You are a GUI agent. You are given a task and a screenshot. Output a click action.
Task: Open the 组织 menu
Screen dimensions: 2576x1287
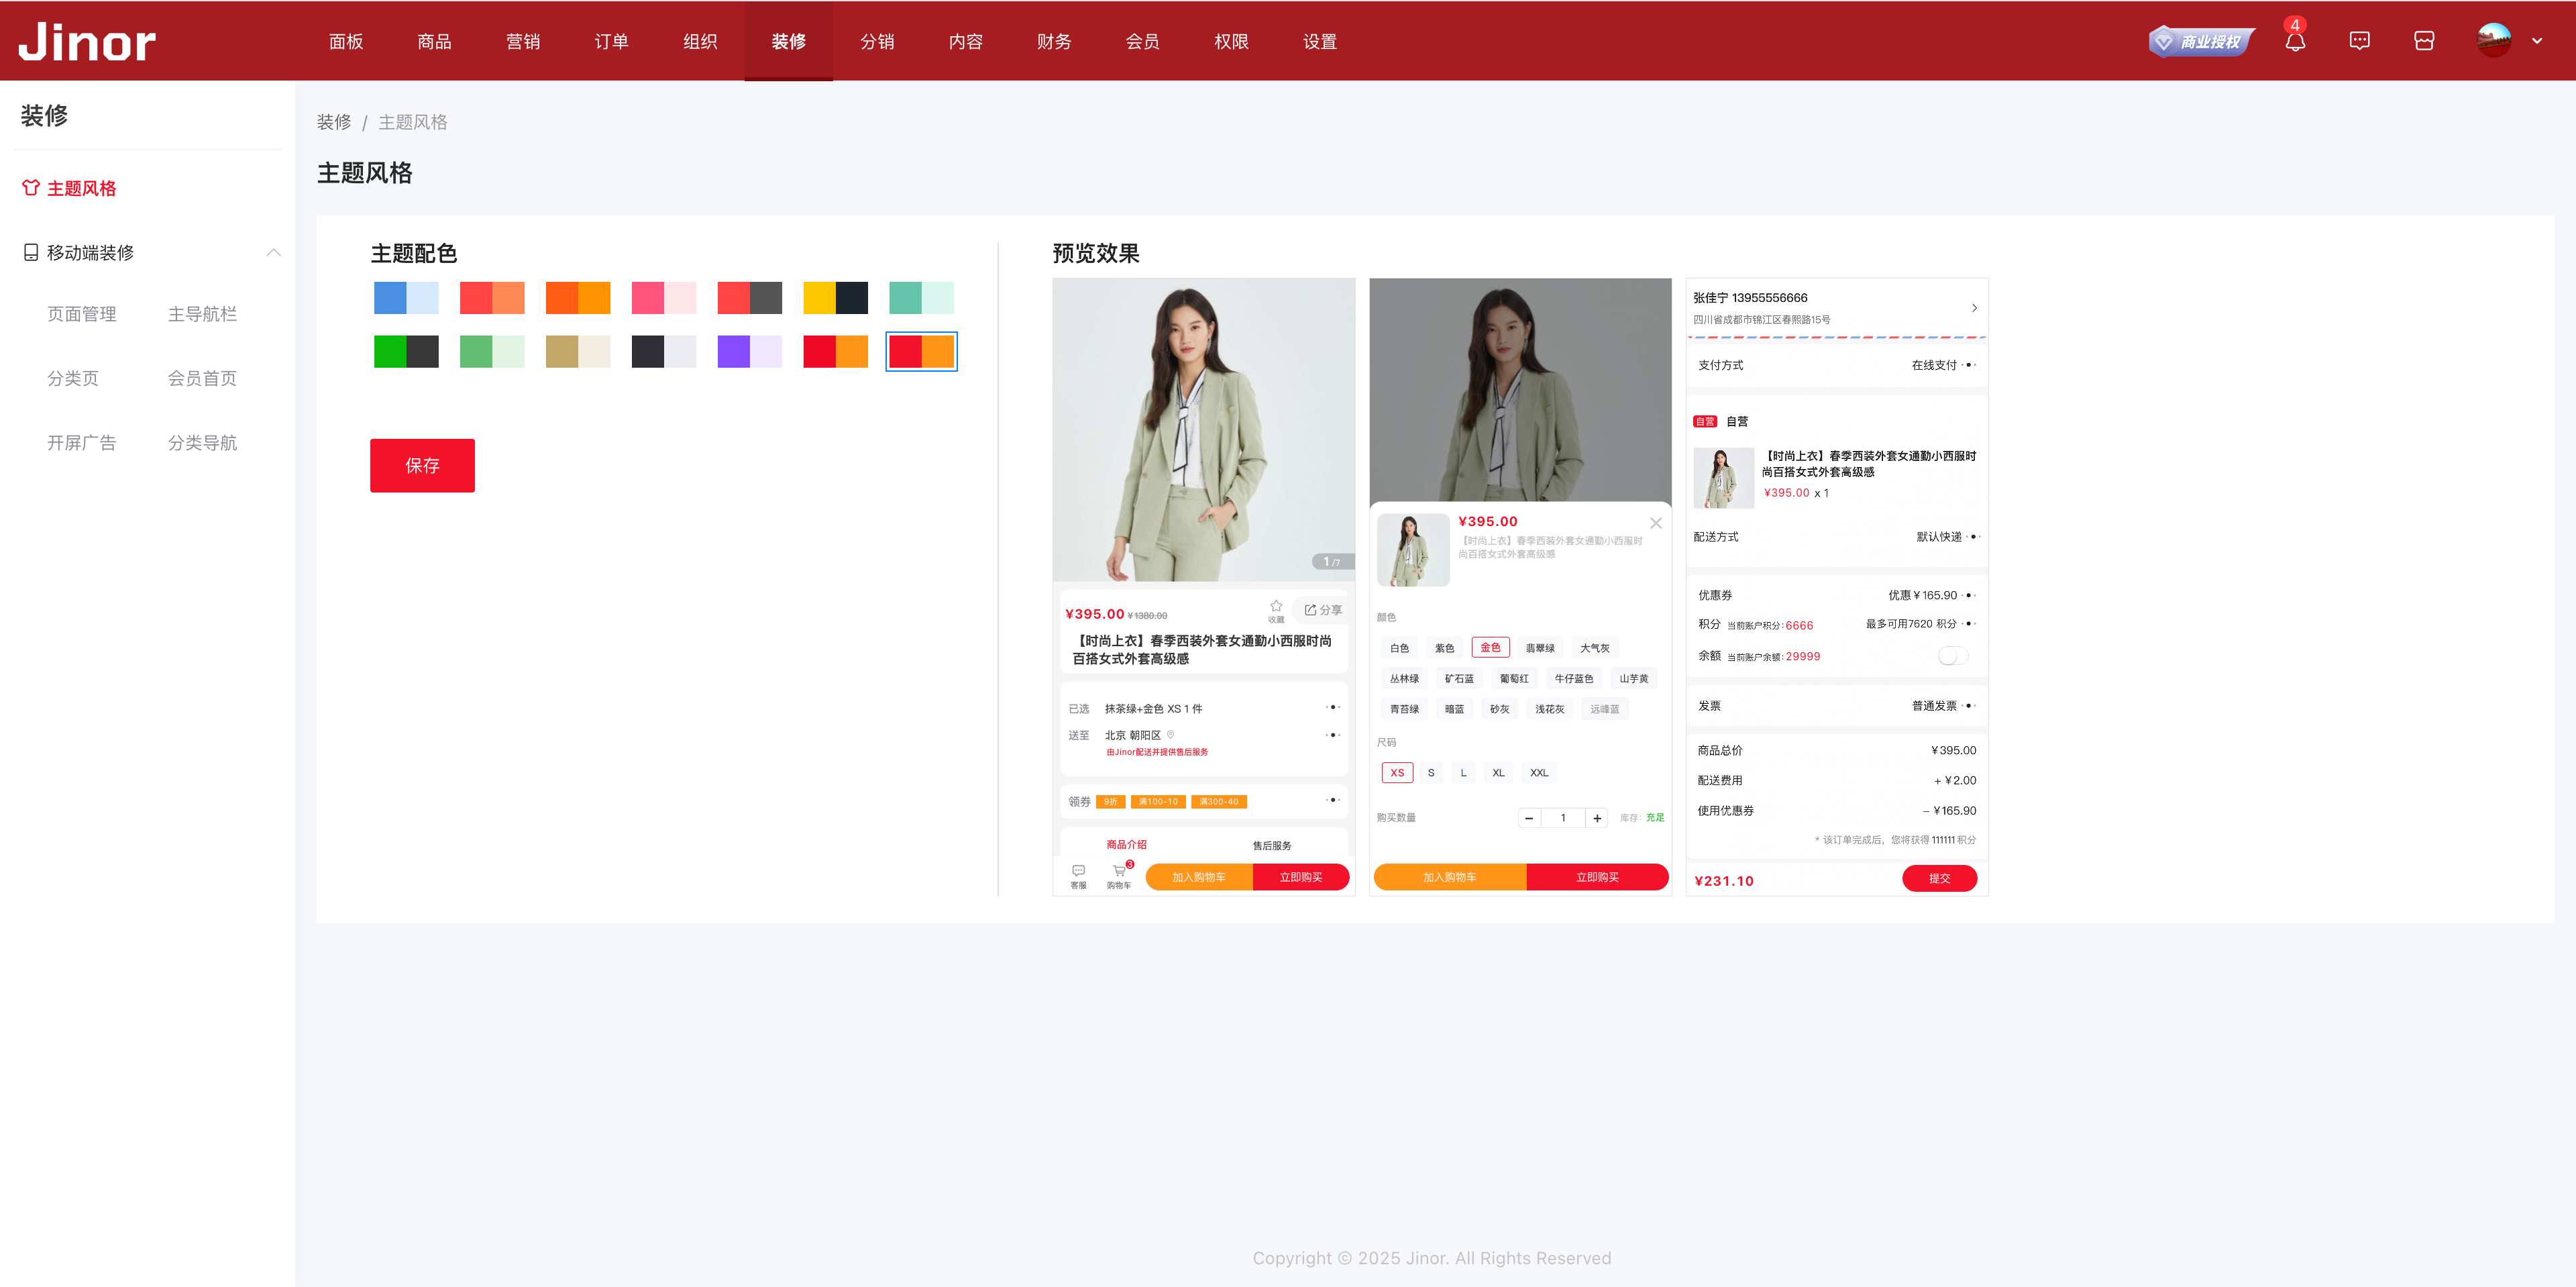[x=700, y=41]
